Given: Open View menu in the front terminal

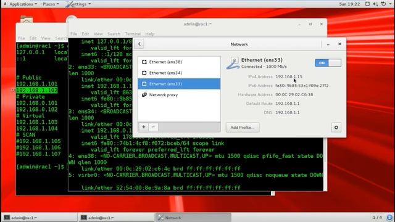Looking at the screenshot, I should (98, 34).
